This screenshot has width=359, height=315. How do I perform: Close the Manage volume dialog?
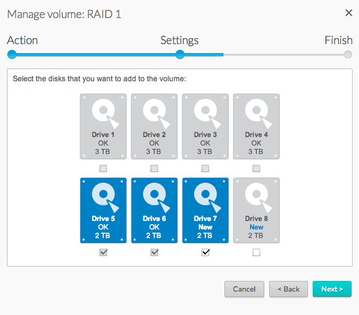348,13
